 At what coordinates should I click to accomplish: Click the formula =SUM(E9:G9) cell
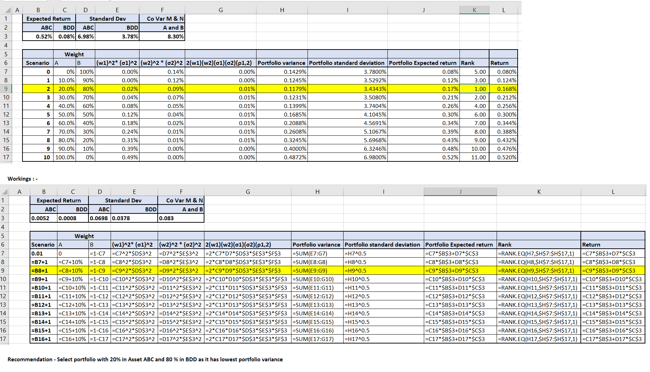click(x=317, y=270)
